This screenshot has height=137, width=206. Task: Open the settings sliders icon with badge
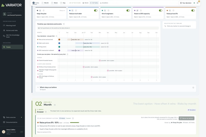(x=198, y=3)
